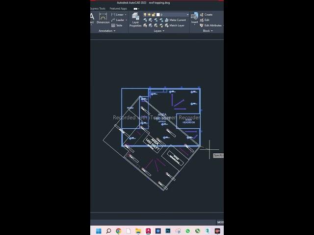Expand the Linear dimension dropdown arrow
Viewport: 314px width, 235px height.
[x=126, y=15]
